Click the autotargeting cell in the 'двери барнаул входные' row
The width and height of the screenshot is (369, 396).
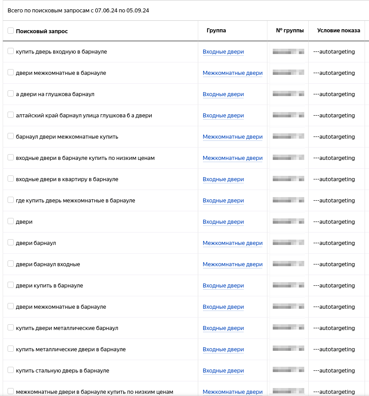(334, 264)
